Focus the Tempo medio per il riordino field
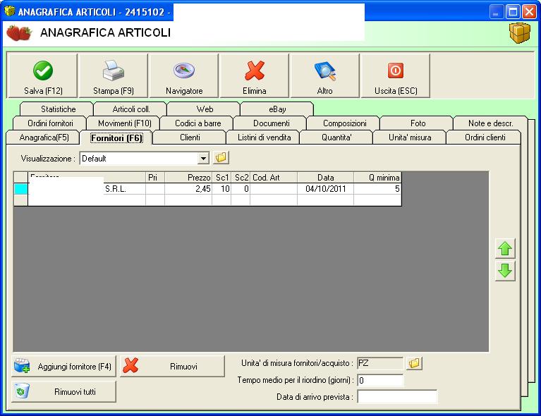The width and height of the screenshot is (541, 416). pyautogui.click(x=380, y=380)
